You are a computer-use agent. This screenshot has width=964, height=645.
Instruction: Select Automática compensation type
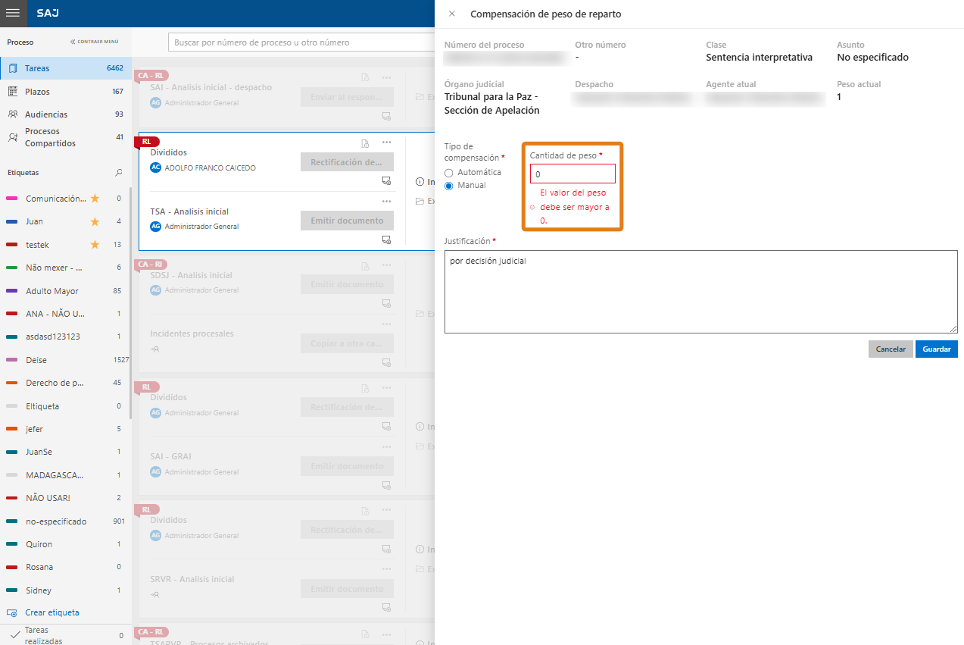(x=448, y=173)
